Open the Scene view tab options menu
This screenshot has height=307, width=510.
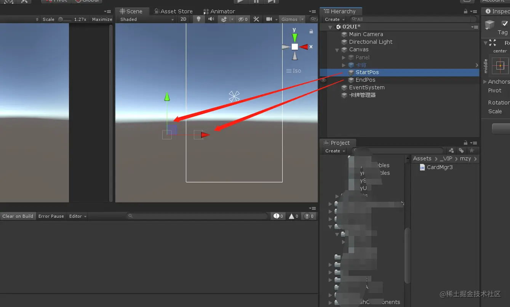pos(313,11)
